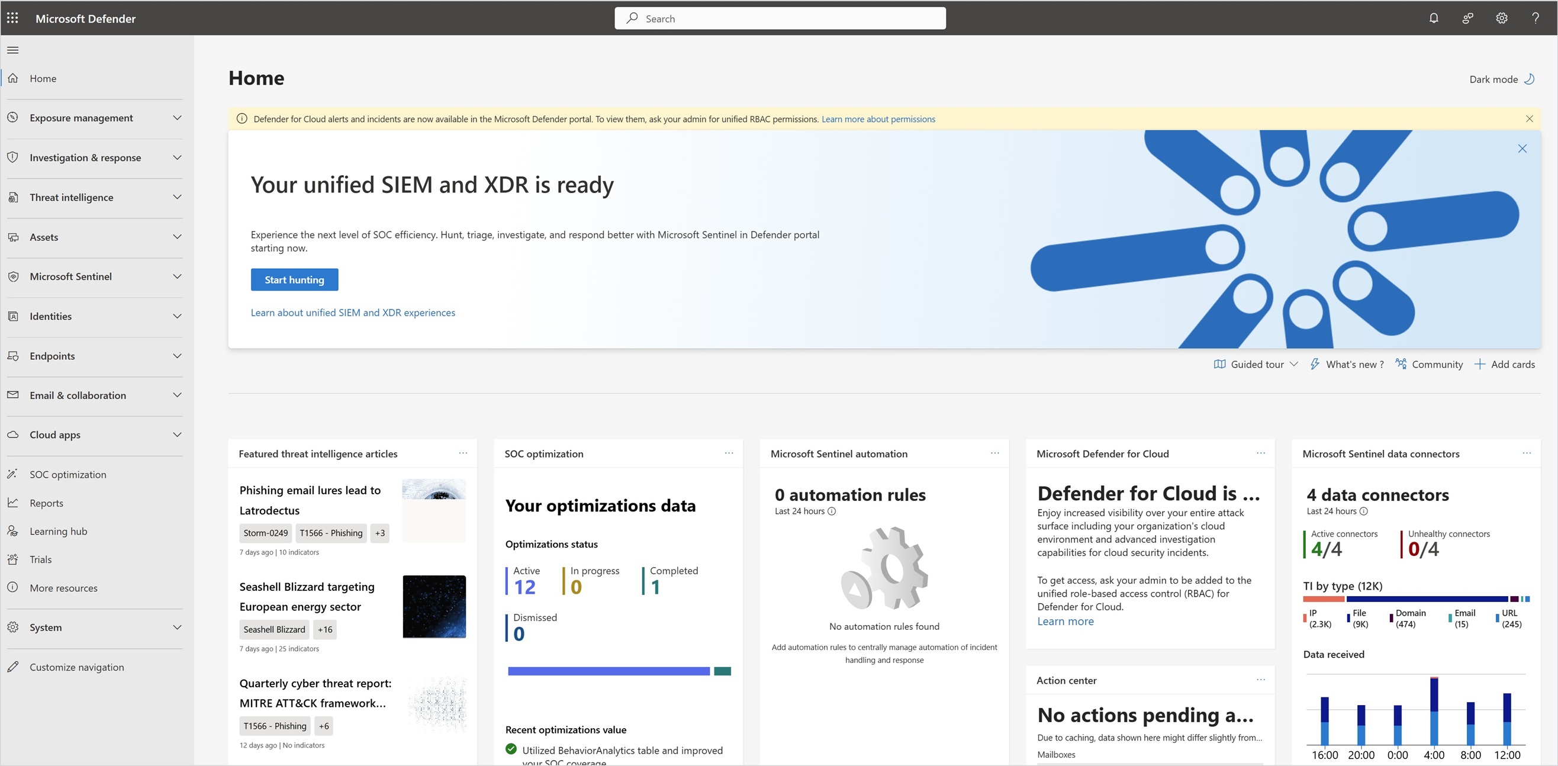Select the Threat intelligence sidebar icon
This screenshot has height=766, width=1558.
tap(12, 197)
